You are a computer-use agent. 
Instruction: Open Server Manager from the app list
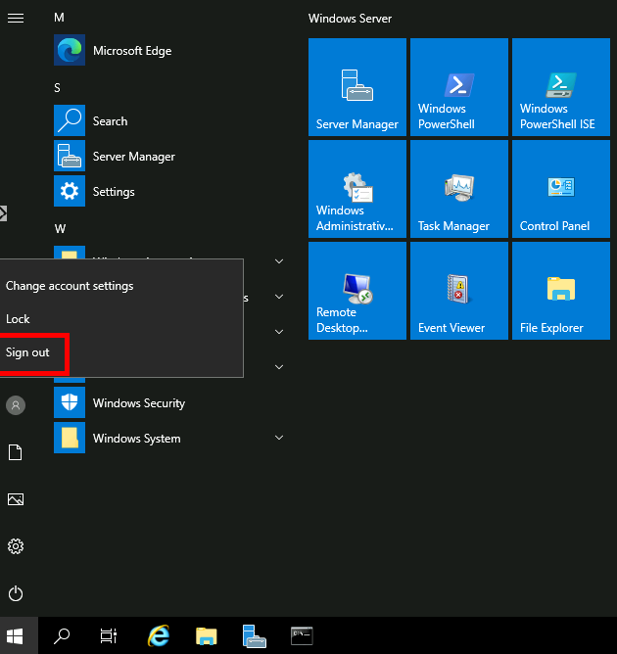[x=169, y=156]
